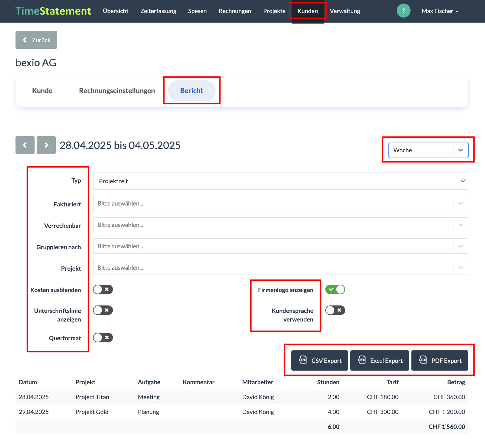Disable the Firmenlogo anzeigen toggle
The height and width of the screenshot is (439, 485).
335,289
